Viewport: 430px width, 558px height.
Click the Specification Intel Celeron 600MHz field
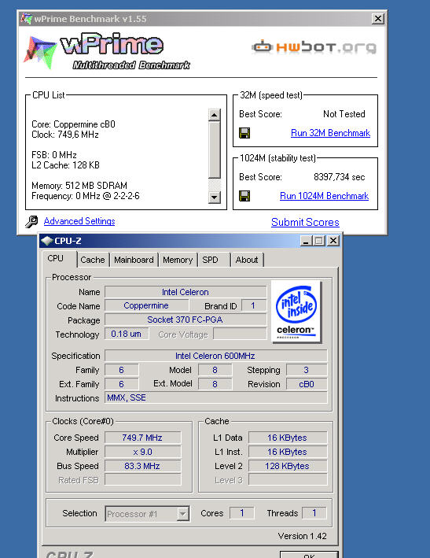(215, 356)
